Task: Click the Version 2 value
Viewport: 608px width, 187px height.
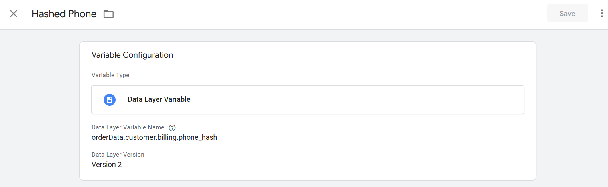Action: pyautogui.click(x=106, y=164)
